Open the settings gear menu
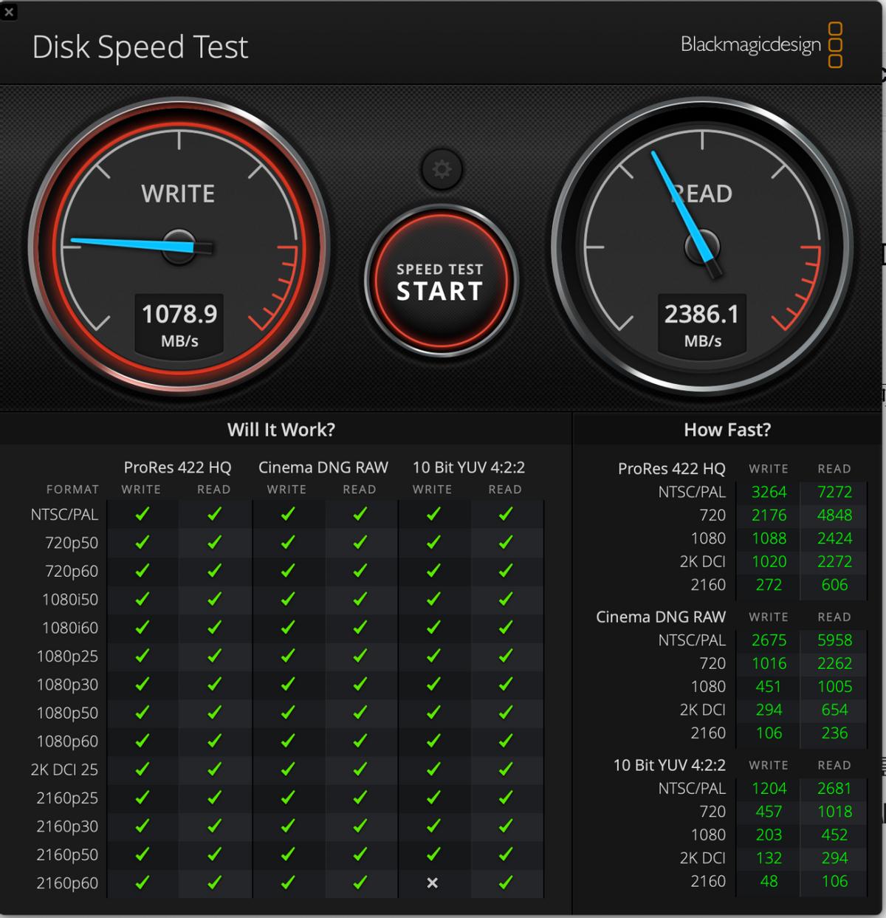The image size is (886, 918). (x=442, y=168)
